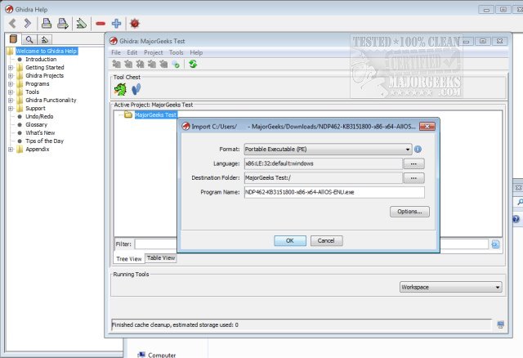
Task: Open the Help search magnifier tab
Action: 29,40
